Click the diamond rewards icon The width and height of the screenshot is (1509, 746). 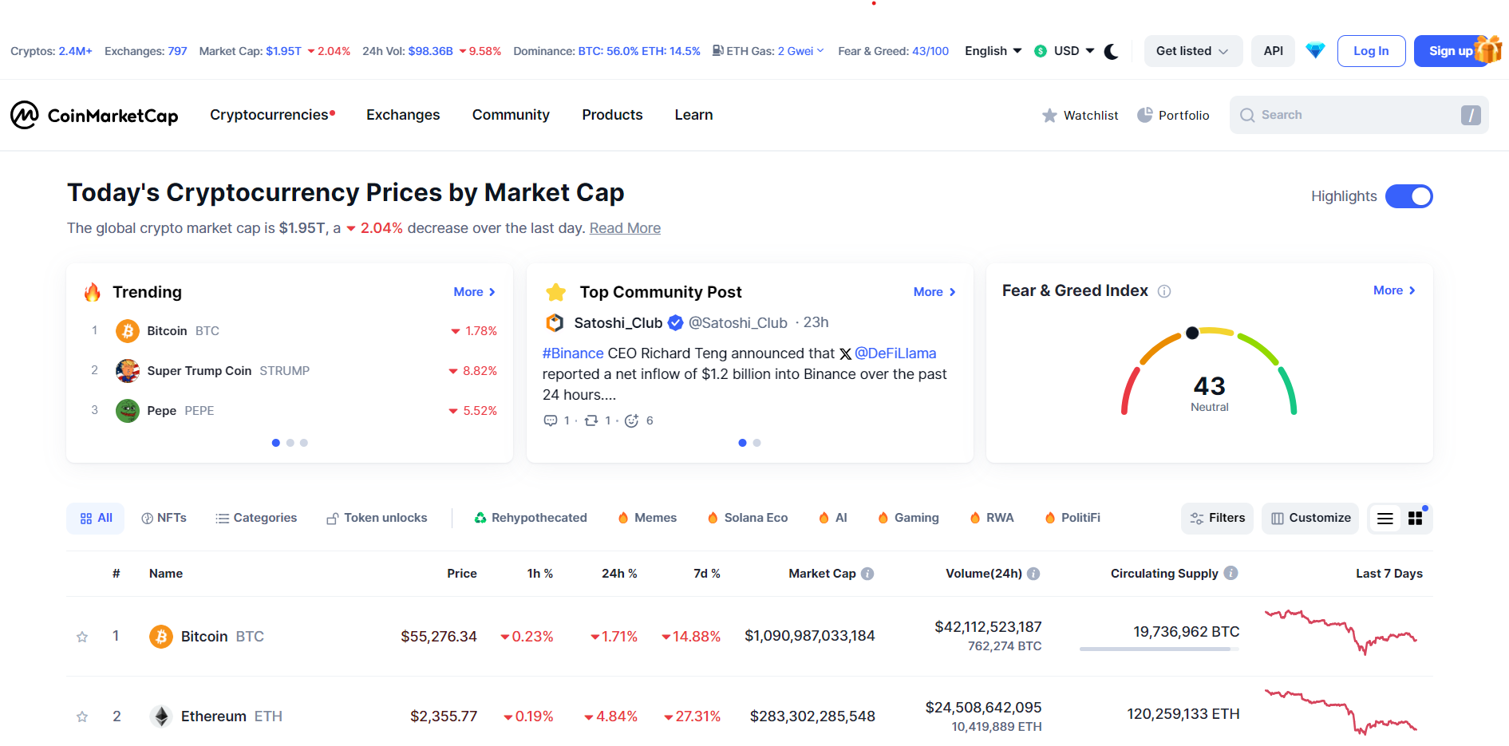[1315, 51]
